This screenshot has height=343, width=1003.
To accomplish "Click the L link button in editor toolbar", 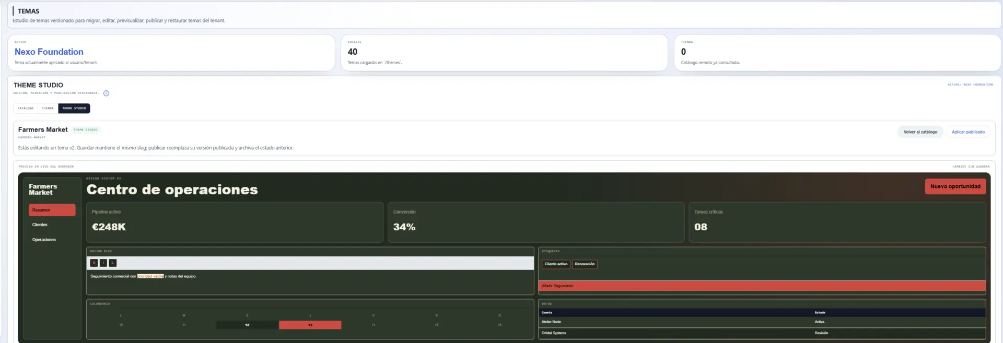I will pyautogui.click(x=113, y=263).
